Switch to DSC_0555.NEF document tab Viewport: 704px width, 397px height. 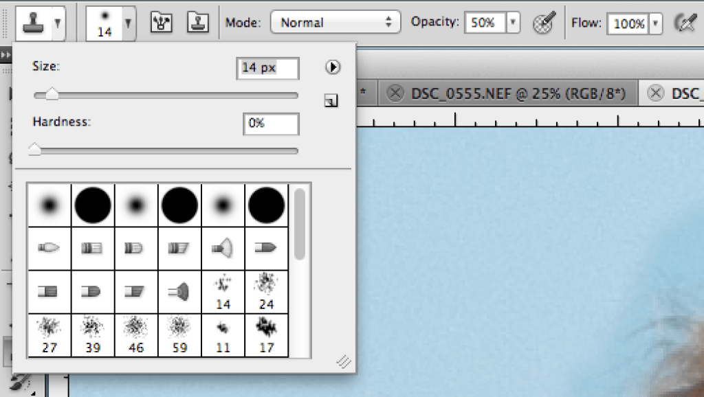[518, 93]
